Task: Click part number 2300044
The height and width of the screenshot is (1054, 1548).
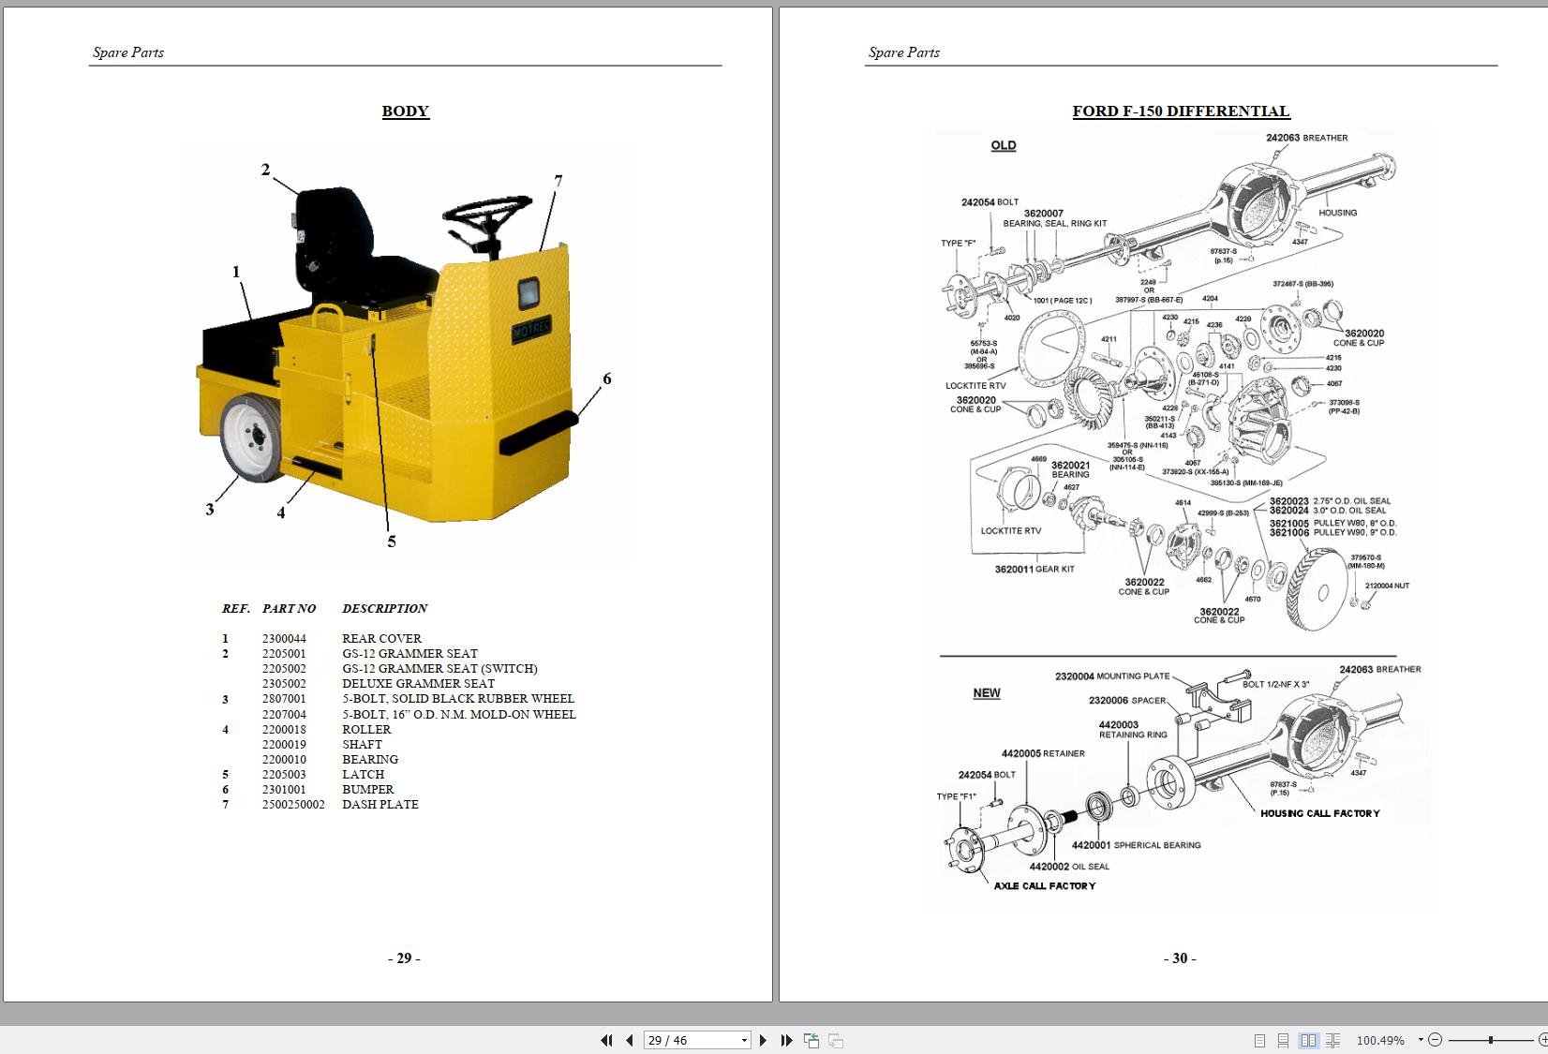Action: [x=284, y=638]
